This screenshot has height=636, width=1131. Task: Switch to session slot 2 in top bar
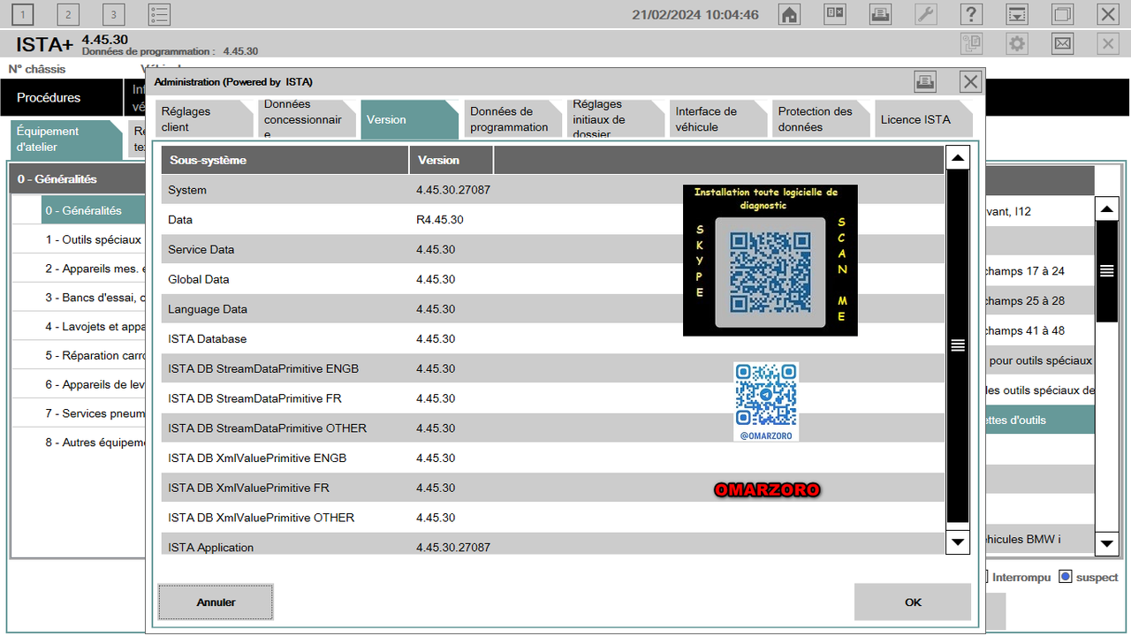pyautogui.click(x=68, y=14)
